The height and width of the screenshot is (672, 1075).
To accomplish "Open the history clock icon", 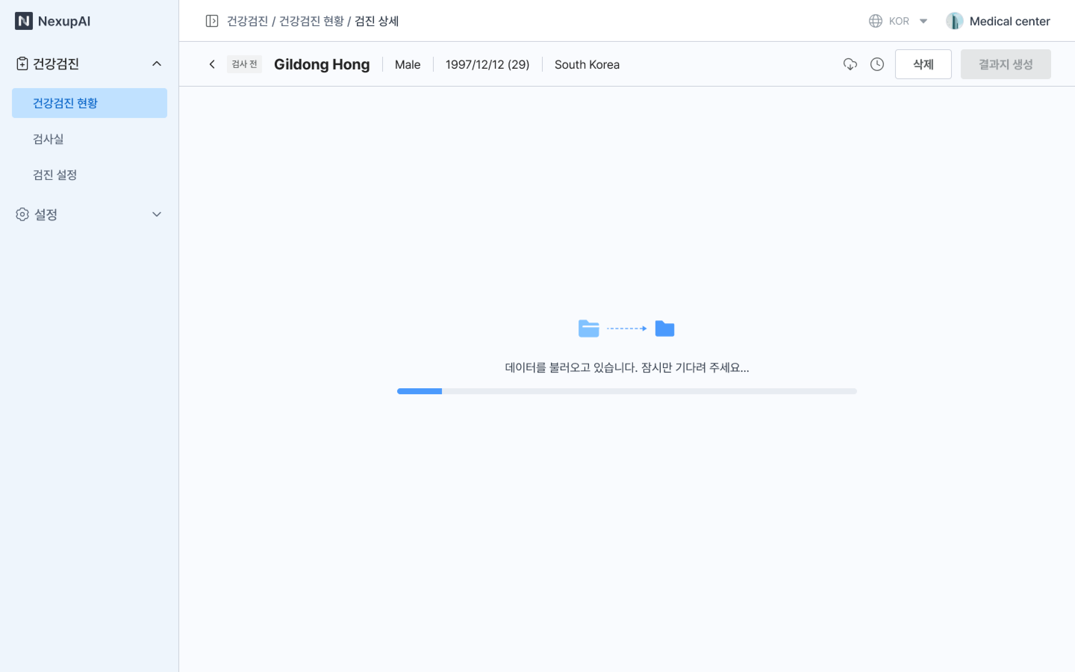I will 877,65.
